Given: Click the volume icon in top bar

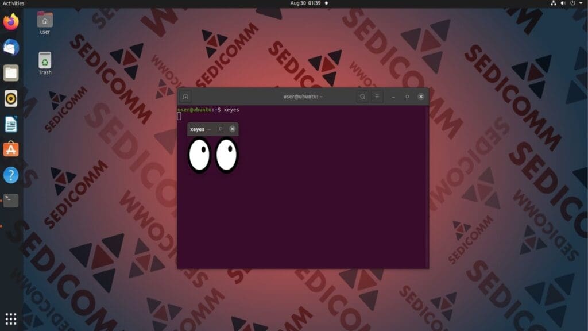Looking at the screenshot, I should pos(563,3).
